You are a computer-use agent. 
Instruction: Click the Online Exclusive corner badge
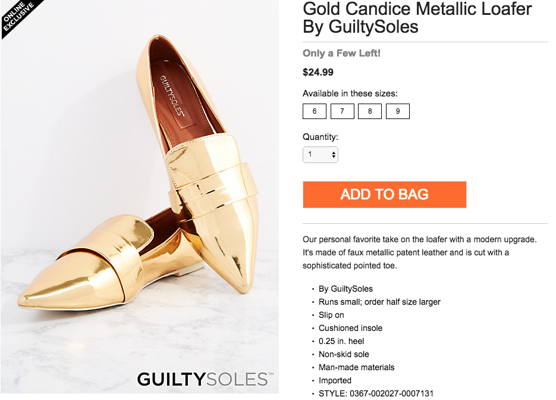coord(19,16)
